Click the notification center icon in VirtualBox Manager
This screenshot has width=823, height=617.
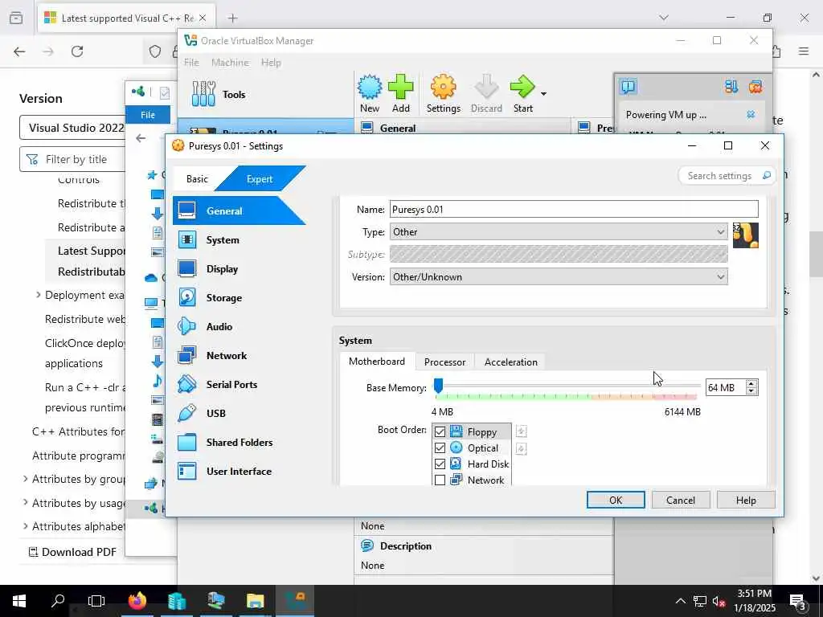click(x=629, y=87)
